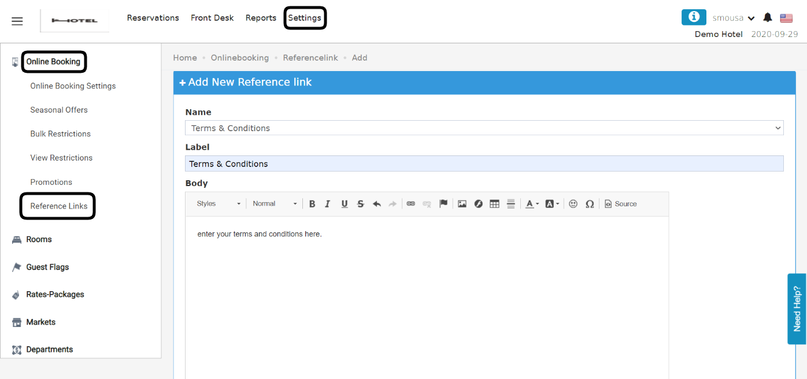This screenshot has height=379, width=807.
Task: Open background color picker
Action: tap(552, 204)
